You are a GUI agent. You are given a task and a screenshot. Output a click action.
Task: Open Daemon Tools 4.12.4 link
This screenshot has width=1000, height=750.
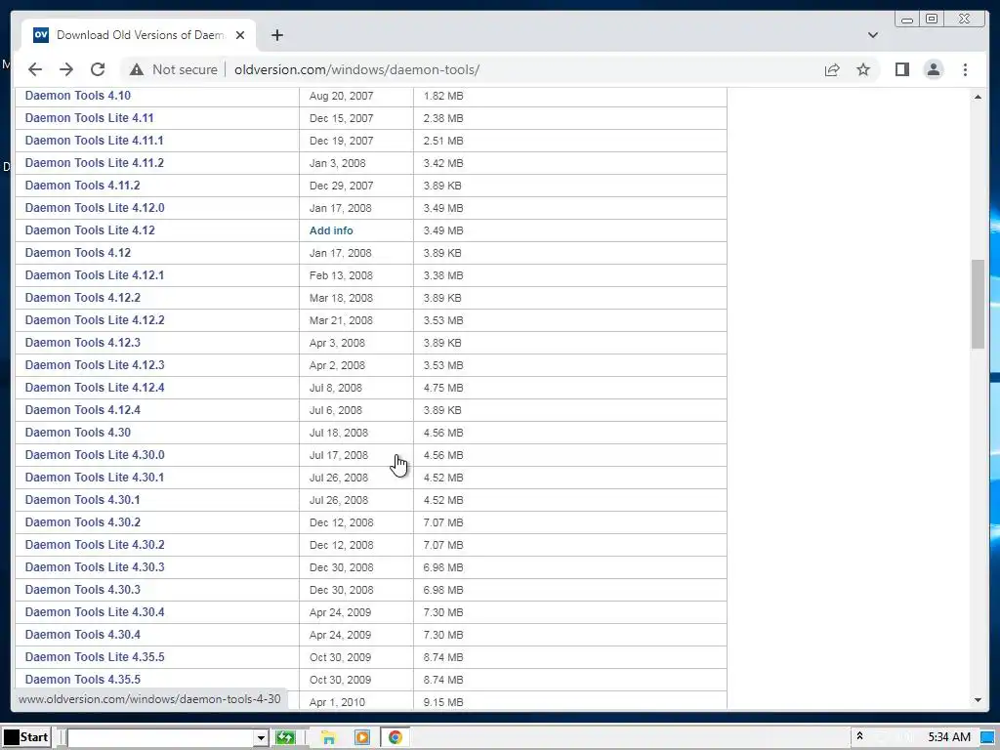(82, 409)
